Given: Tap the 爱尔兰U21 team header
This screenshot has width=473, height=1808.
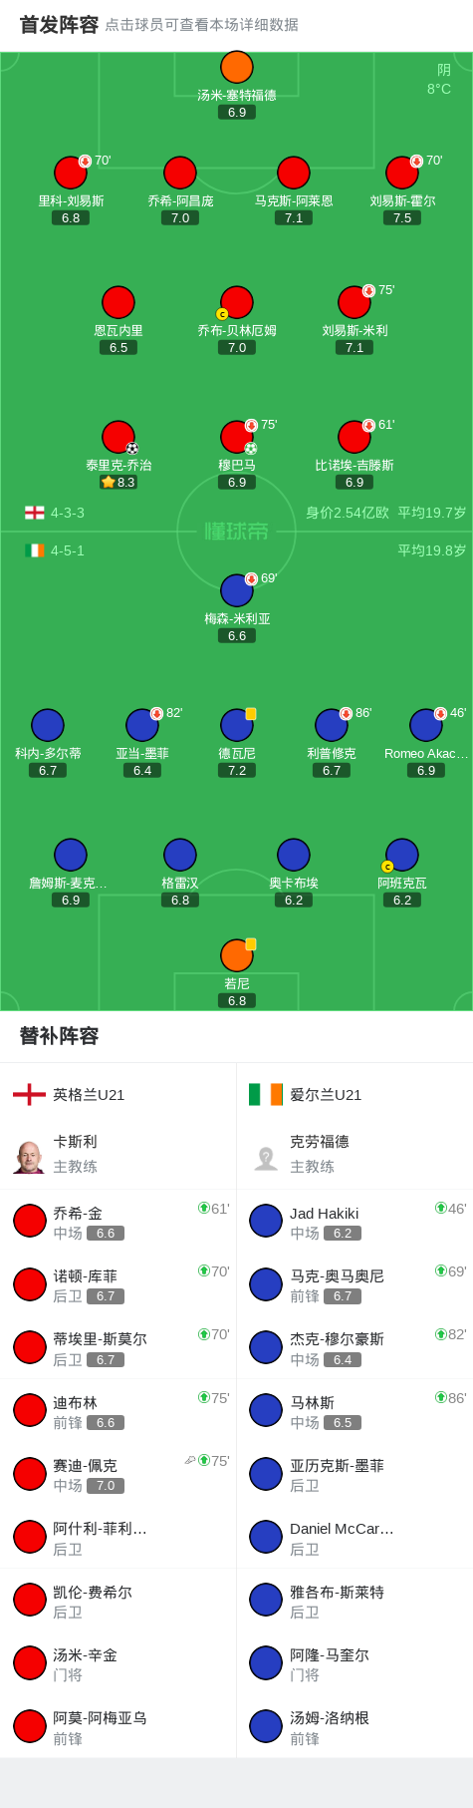Looking at the screenshot, I should tap(355, 1095).
